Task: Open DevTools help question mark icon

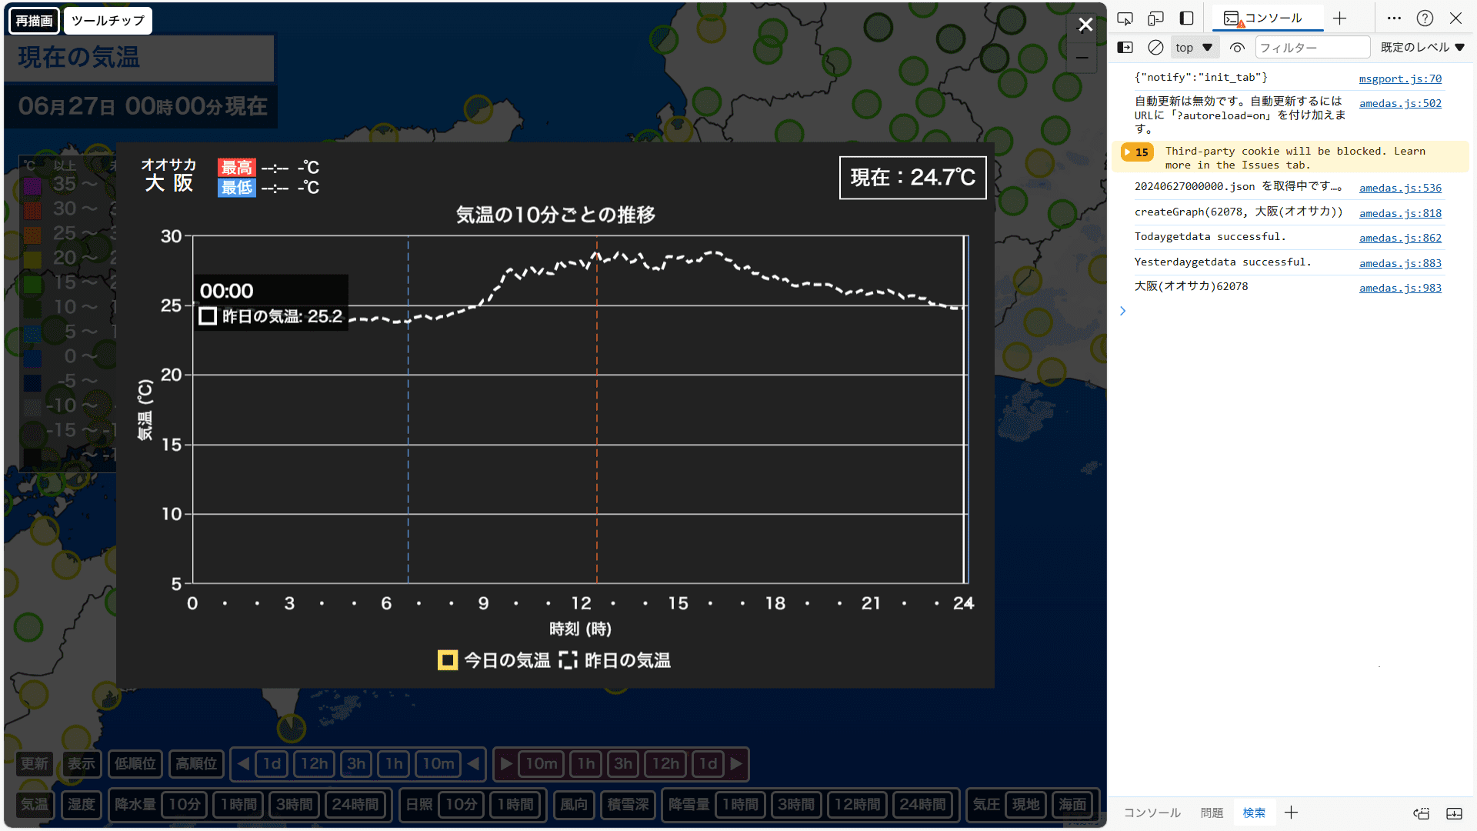Action: pyautogui.click(x=1425, y=18)
